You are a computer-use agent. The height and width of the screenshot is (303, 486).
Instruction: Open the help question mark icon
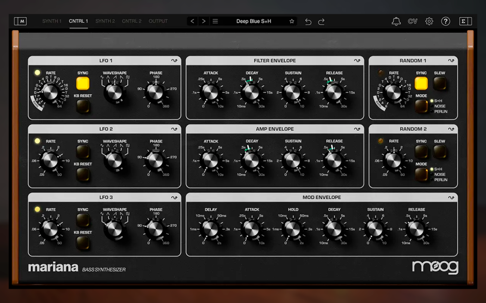446,21
